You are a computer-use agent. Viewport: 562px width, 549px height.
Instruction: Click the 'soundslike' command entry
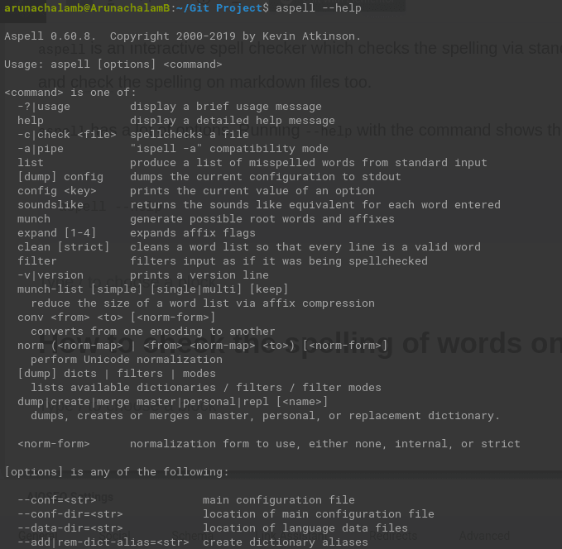click(x=50, y=205)
